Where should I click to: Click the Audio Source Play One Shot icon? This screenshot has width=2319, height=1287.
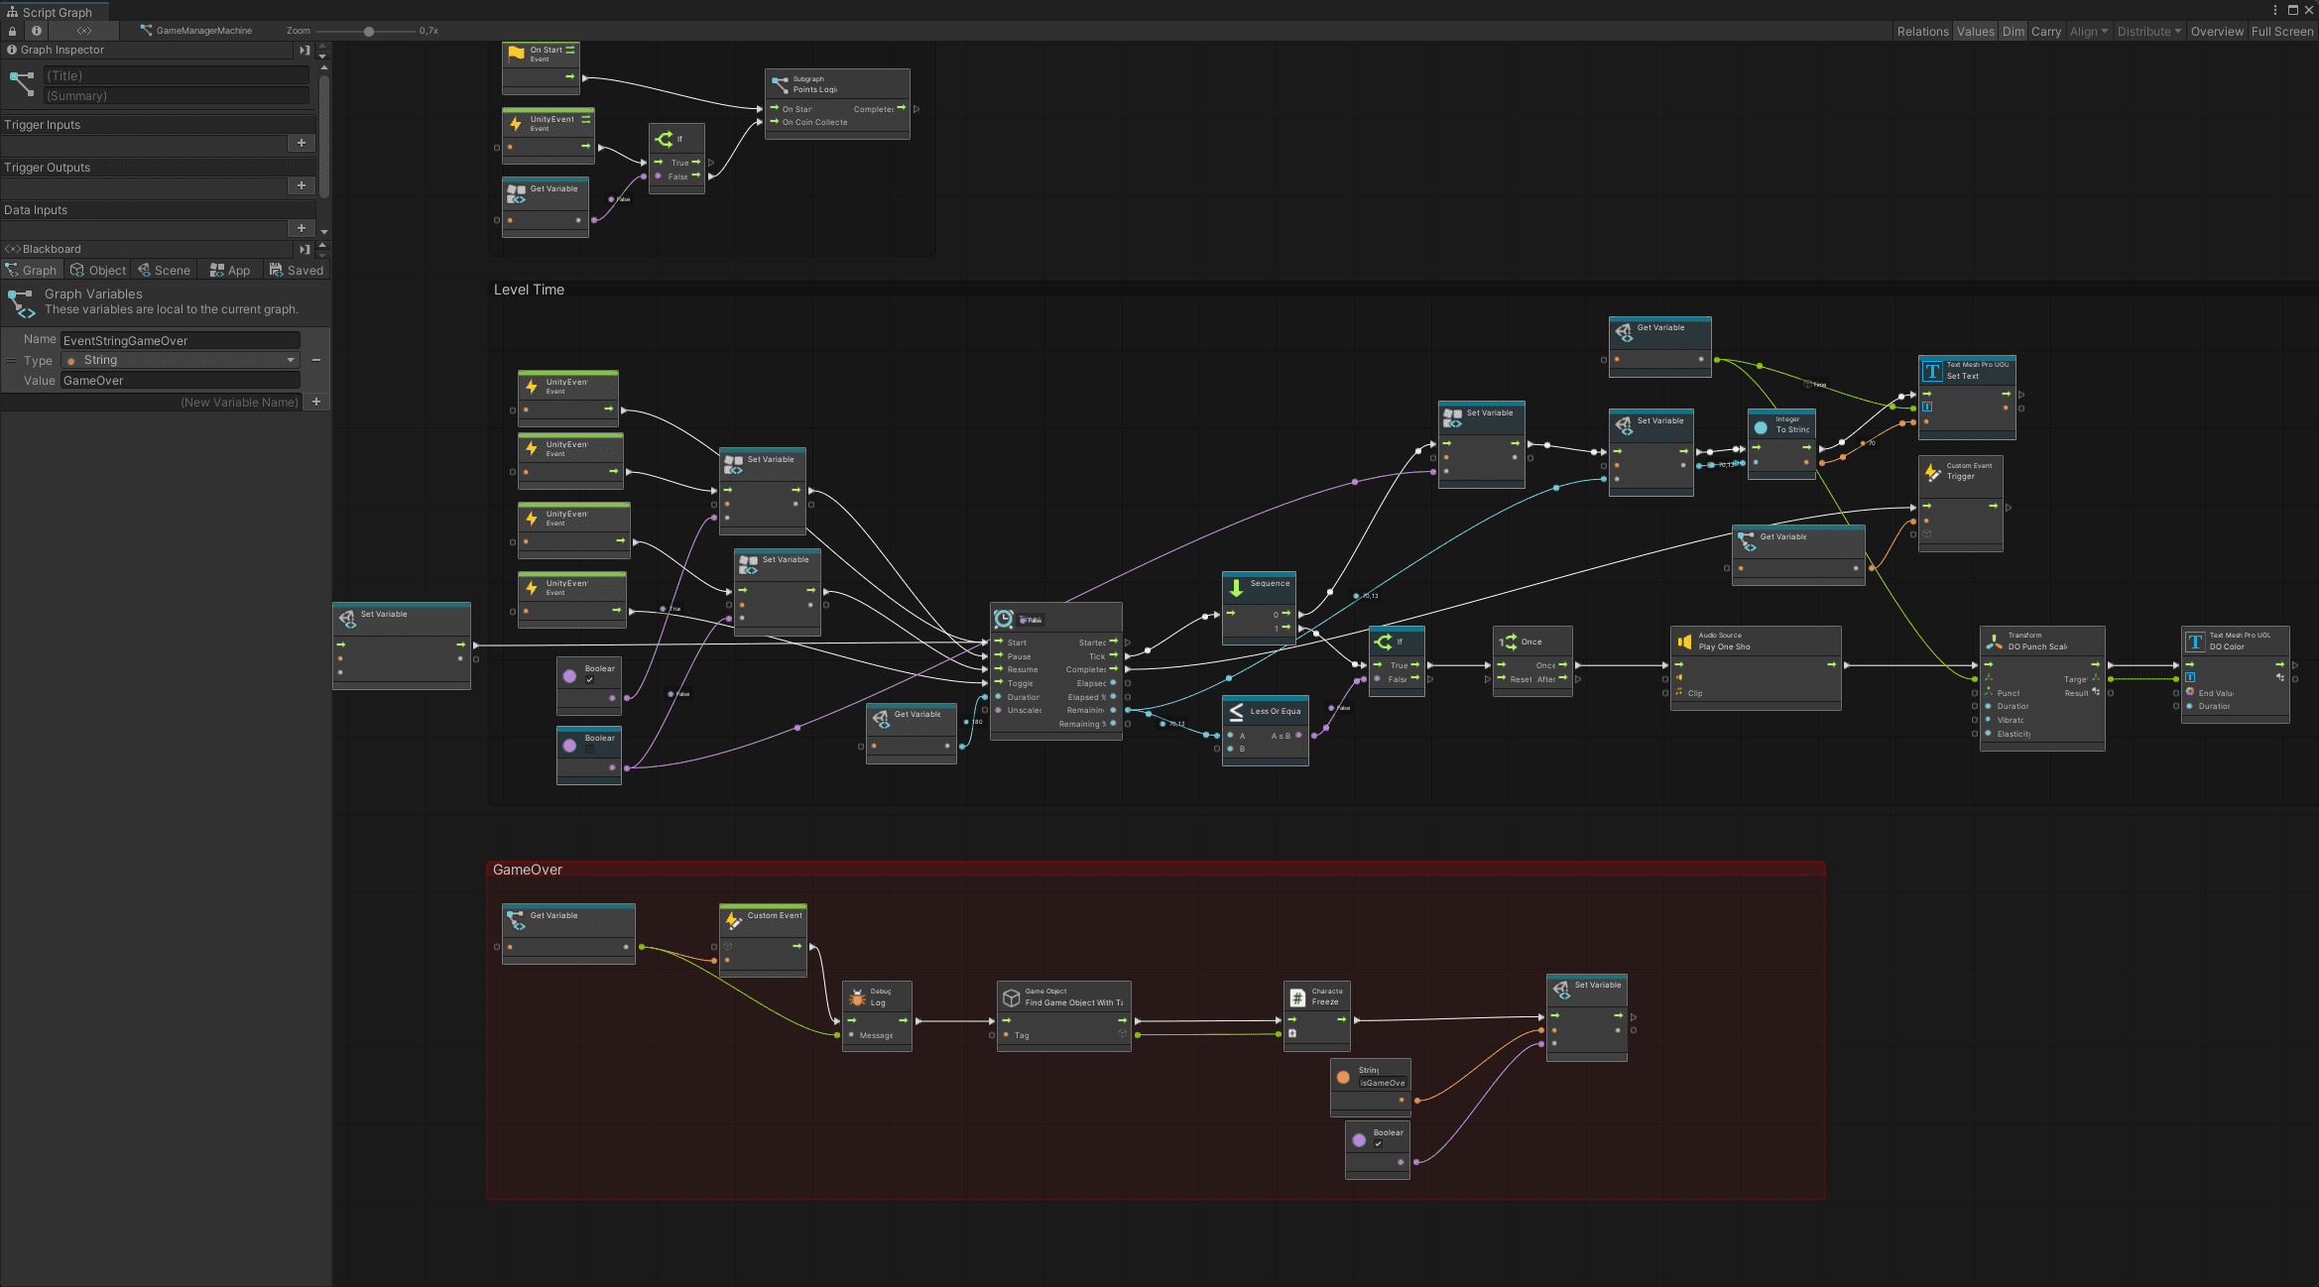(x=1684, y=642)
